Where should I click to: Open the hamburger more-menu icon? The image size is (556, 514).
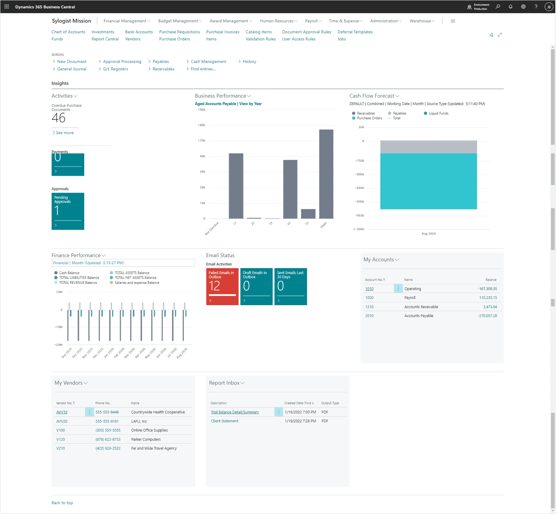point(453,21)
